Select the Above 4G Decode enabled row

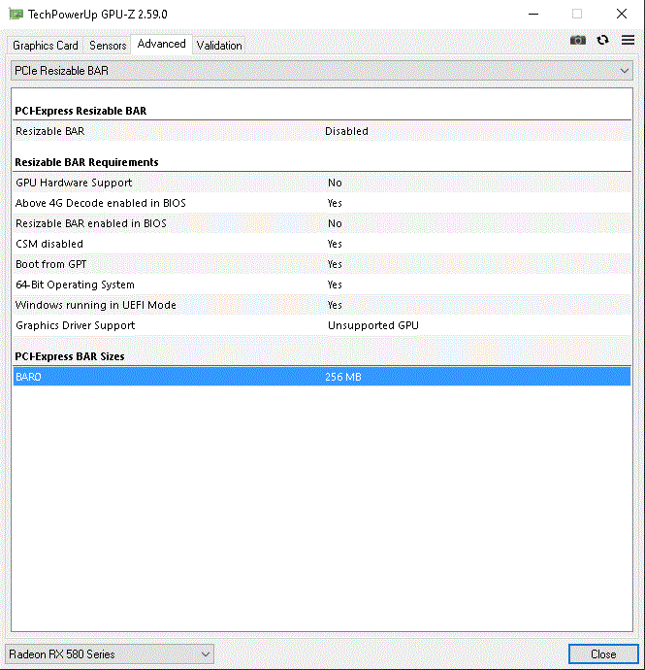321,203
